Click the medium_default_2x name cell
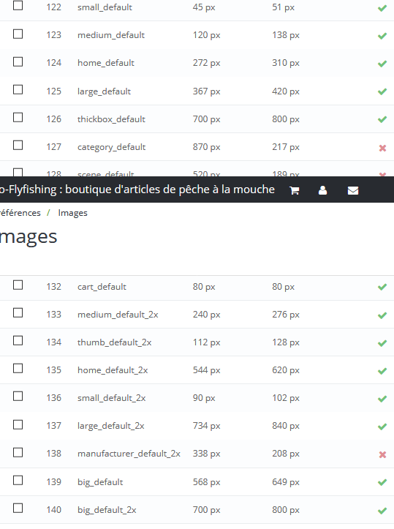Viewport: 394px width, 529px height. click(118, 315)
